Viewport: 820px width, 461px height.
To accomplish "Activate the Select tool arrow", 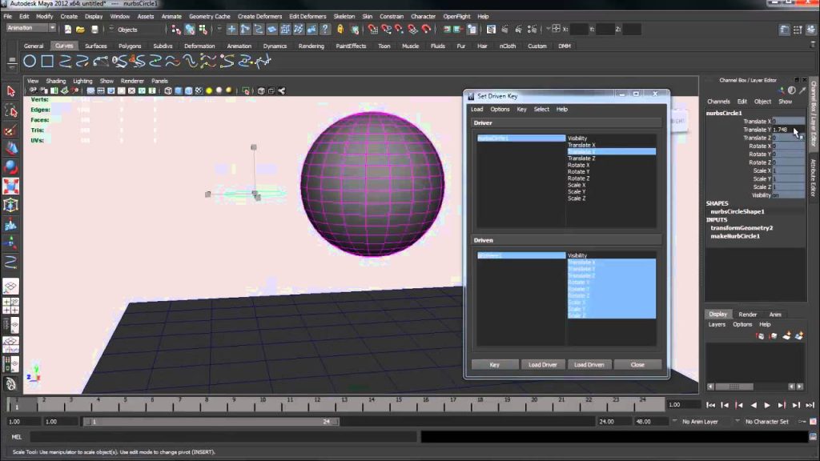I will 11,91.
